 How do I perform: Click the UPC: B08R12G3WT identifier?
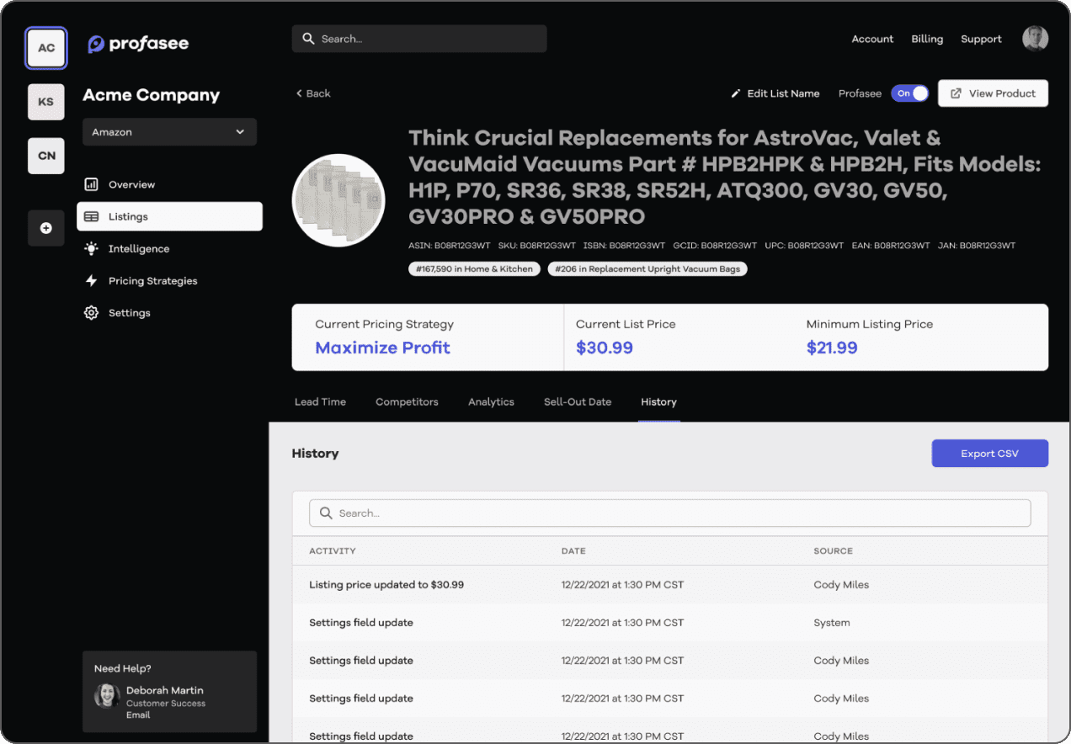tap(804, 246)
